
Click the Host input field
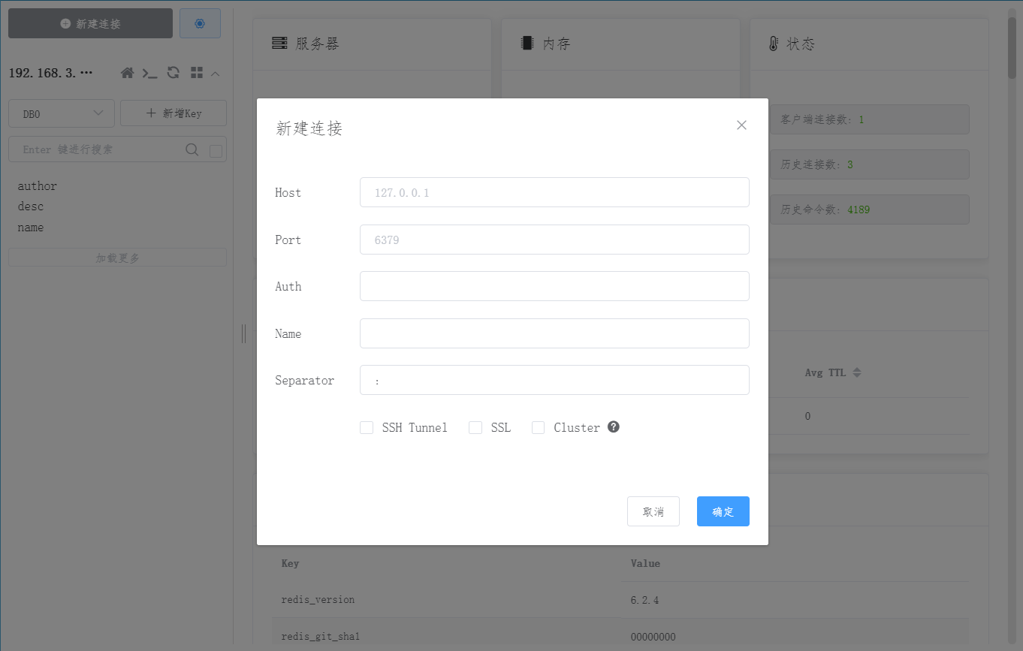(554, 192)
